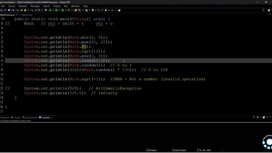Open the Debug dropdown arrow
The width and height of the screenshot is (272, 153).
pos(53,10)
